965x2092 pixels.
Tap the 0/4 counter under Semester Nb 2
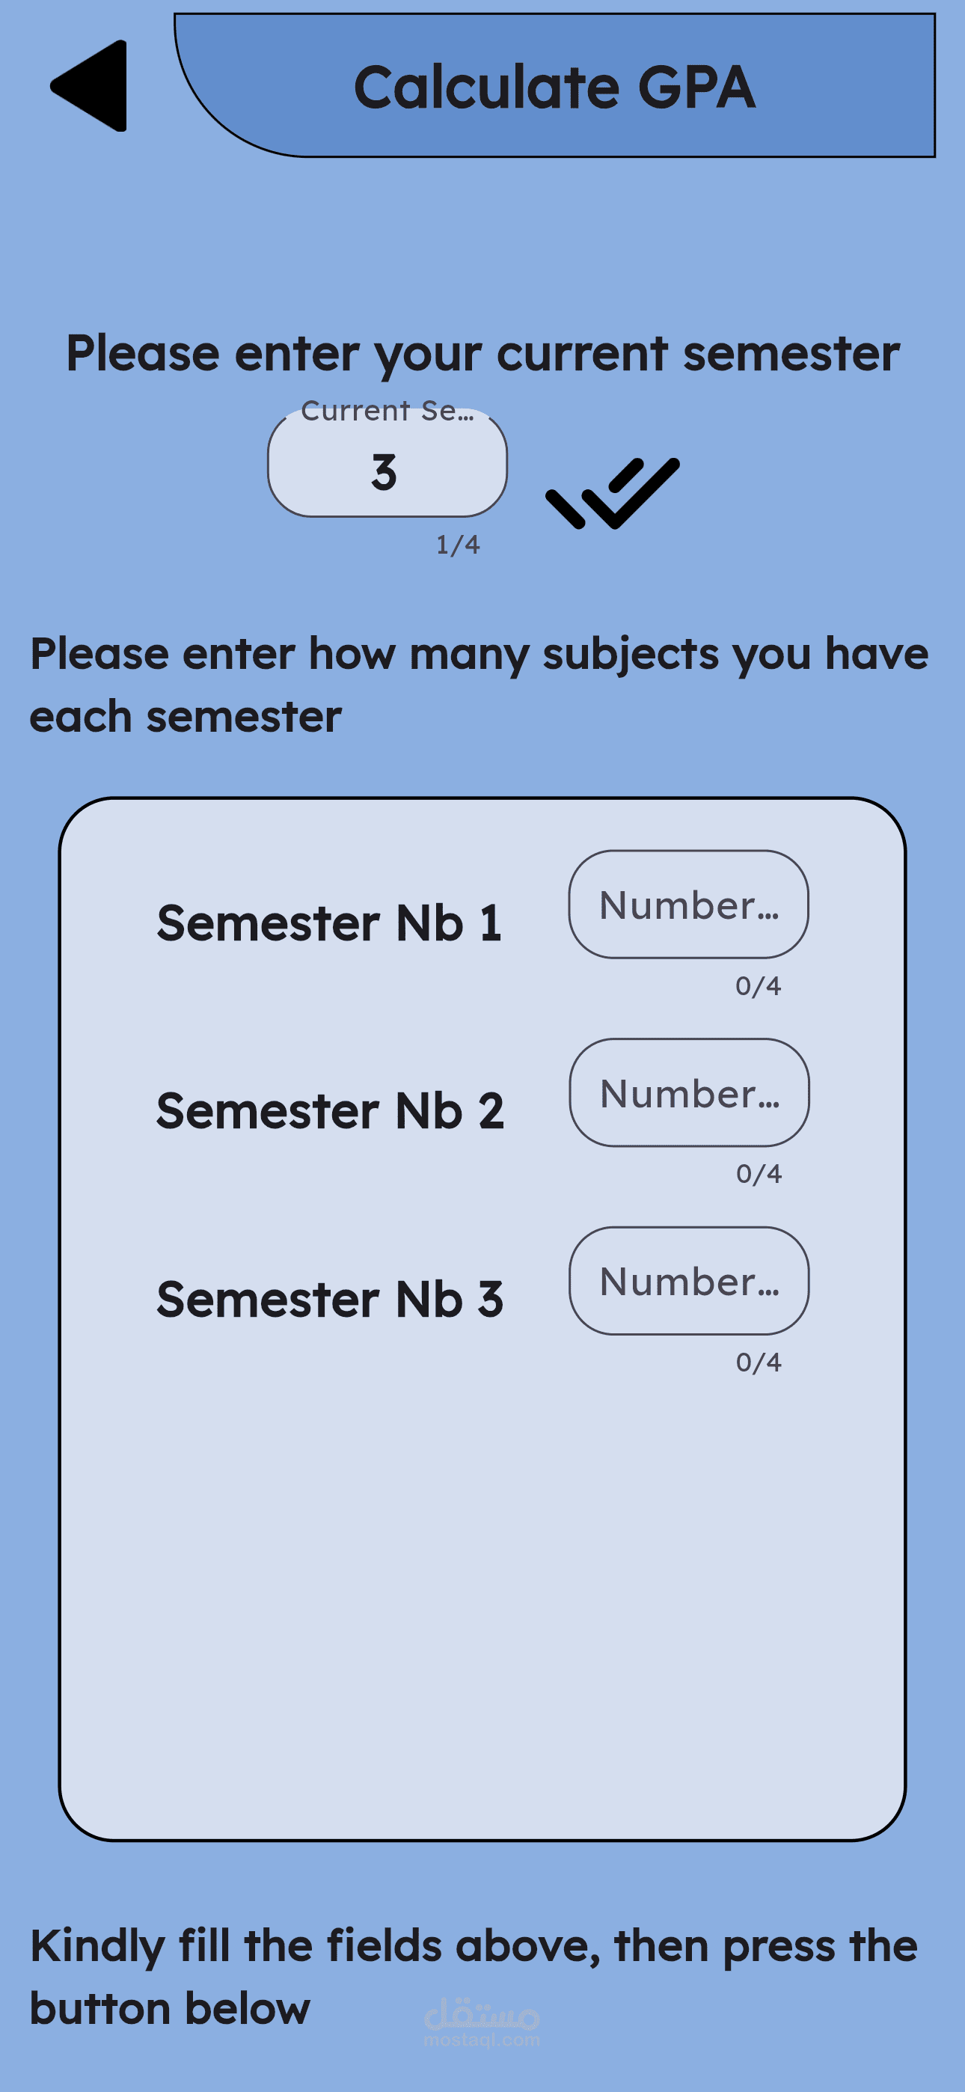click(759, 1173)
